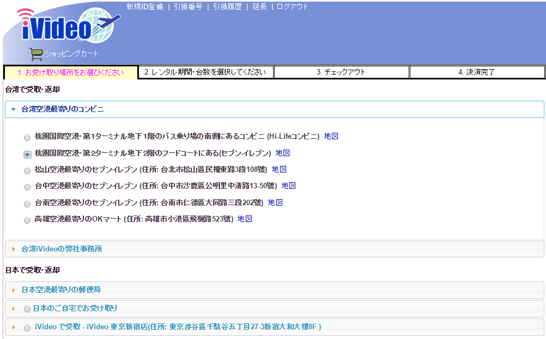Select step 3 チェックアウト tab

pyautogui.click(x=341, y=72)
